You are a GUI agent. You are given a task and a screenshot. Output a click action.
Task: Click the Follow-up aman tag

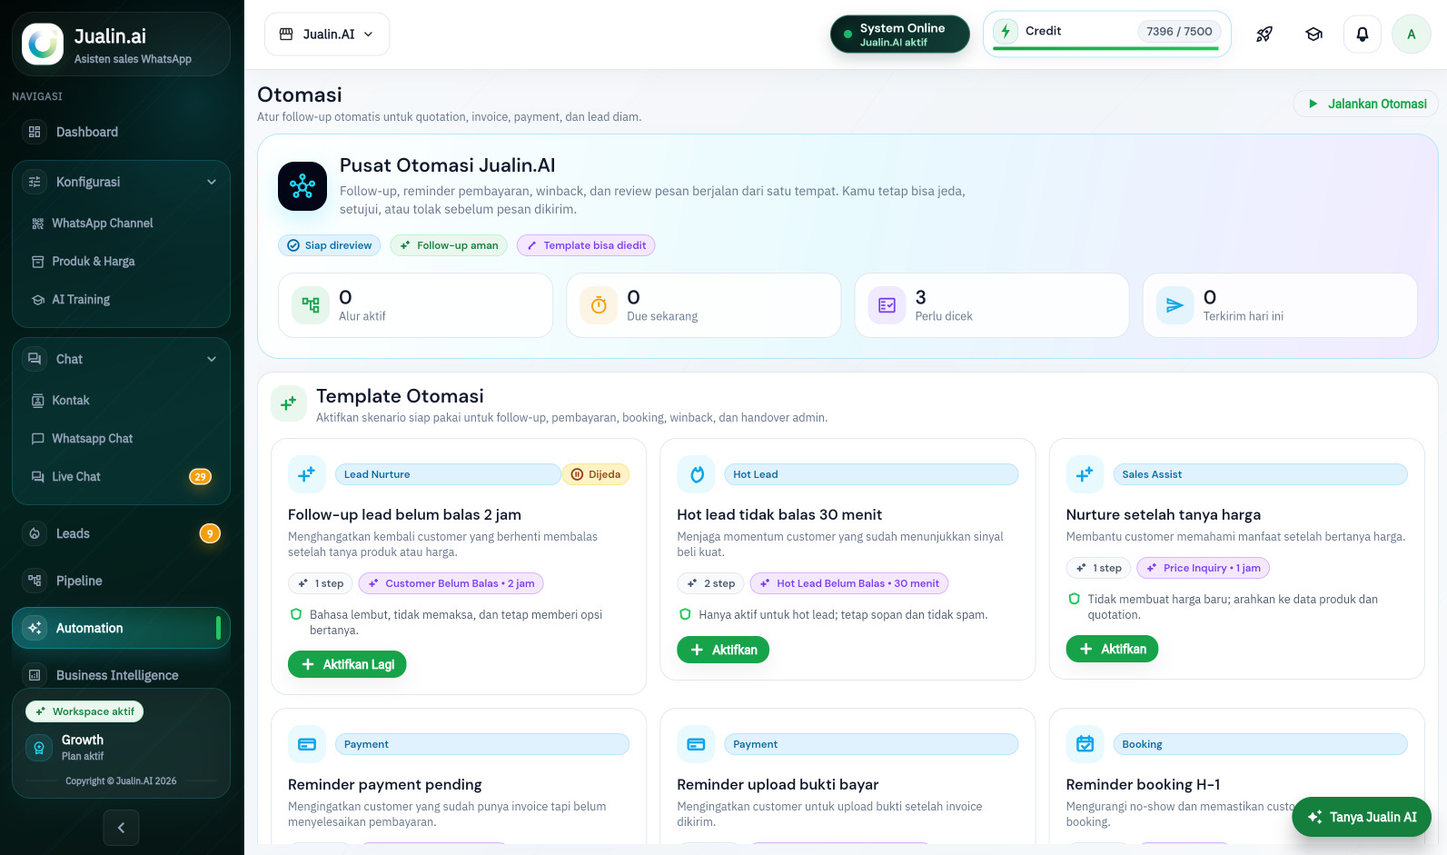[x=449, y=245]
